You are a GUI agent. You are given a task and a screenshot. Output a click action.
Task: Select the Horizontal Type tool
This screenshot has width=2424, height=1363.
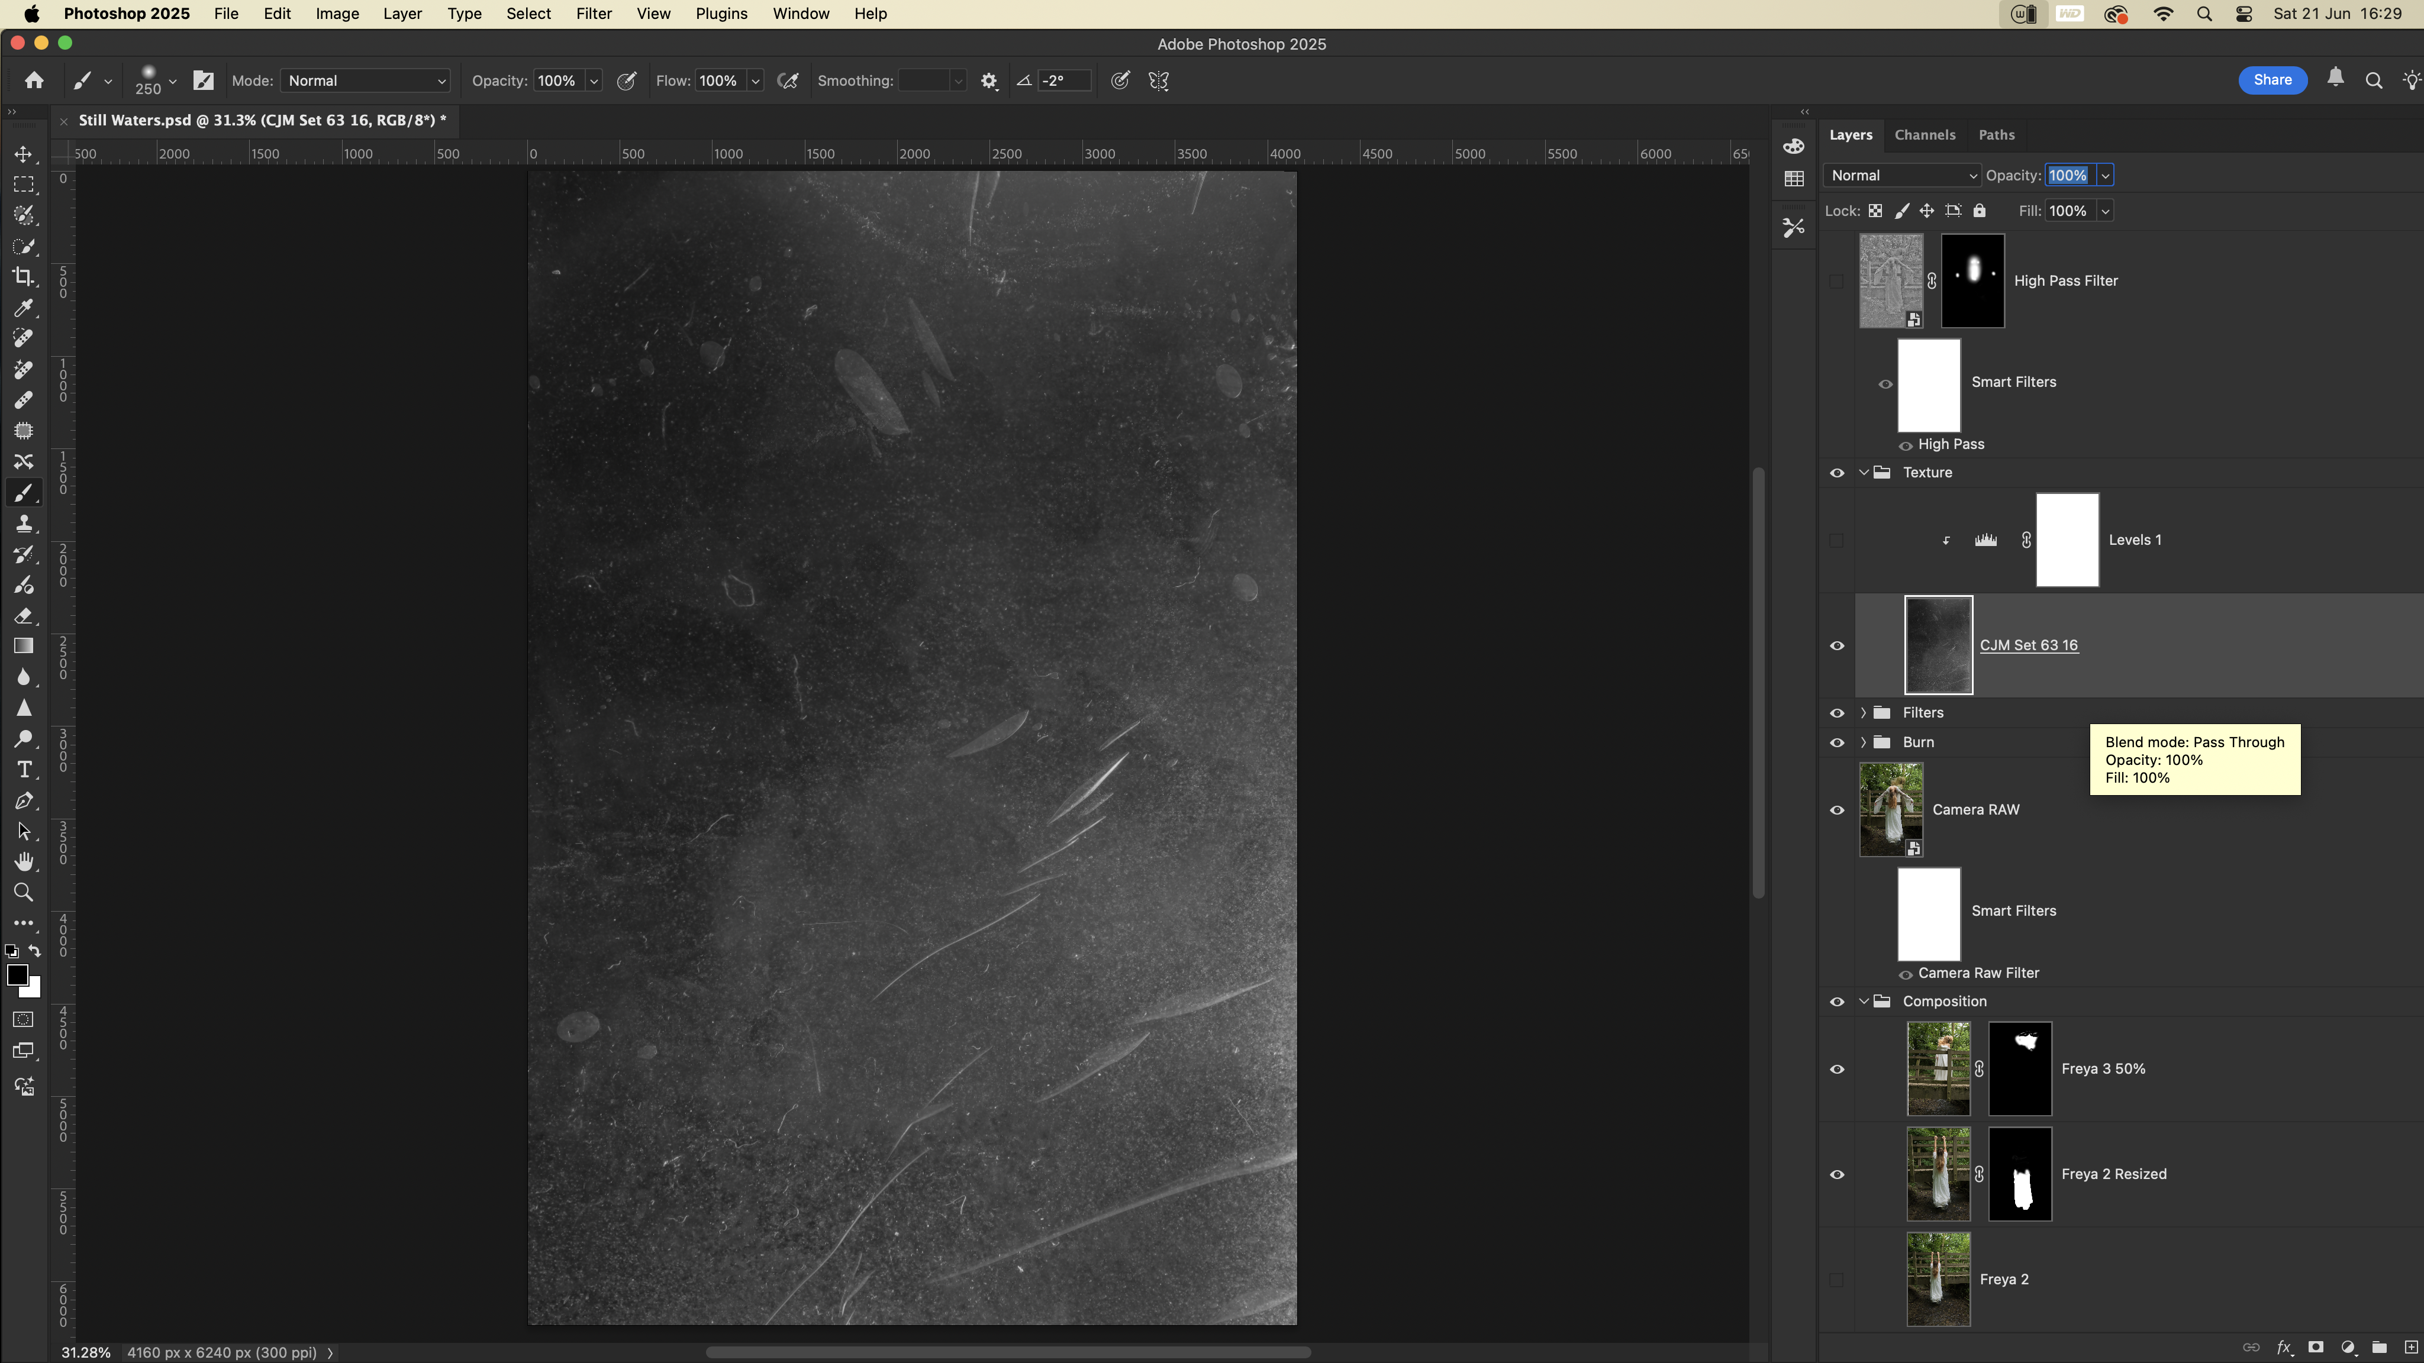coord(24,770)
